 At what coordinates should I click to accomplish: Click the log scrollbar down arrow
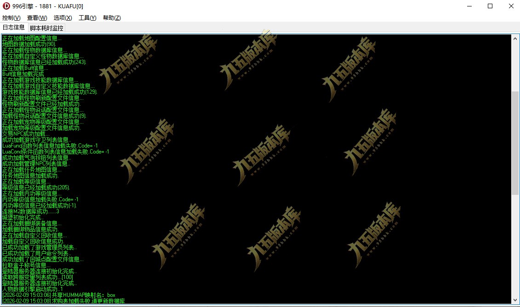(515, 300)
